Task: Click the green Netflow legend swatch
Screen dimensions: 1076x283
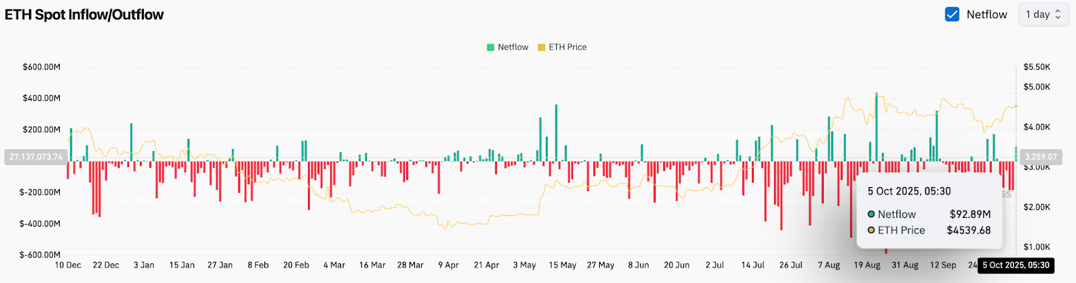Action: tap(491, 48)
